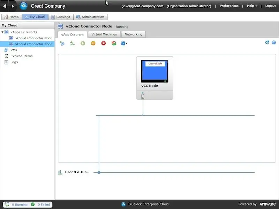Click the Great Company logo icon
Screen dimensions: 279x209
tap(23, 6)
